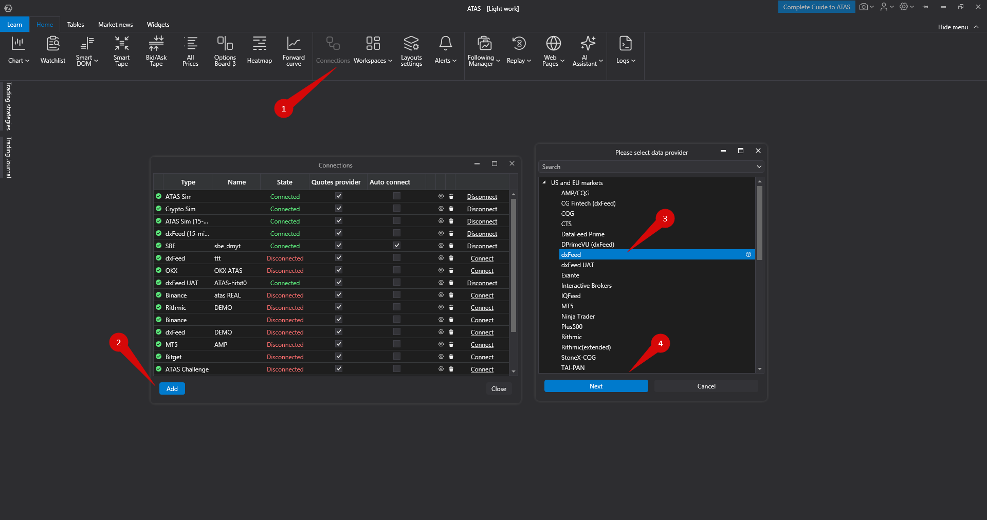The height and width of the screenshot is (520, 987).
Task: Enable Auto connect for MT5 AMP
Action: point(396,344)
